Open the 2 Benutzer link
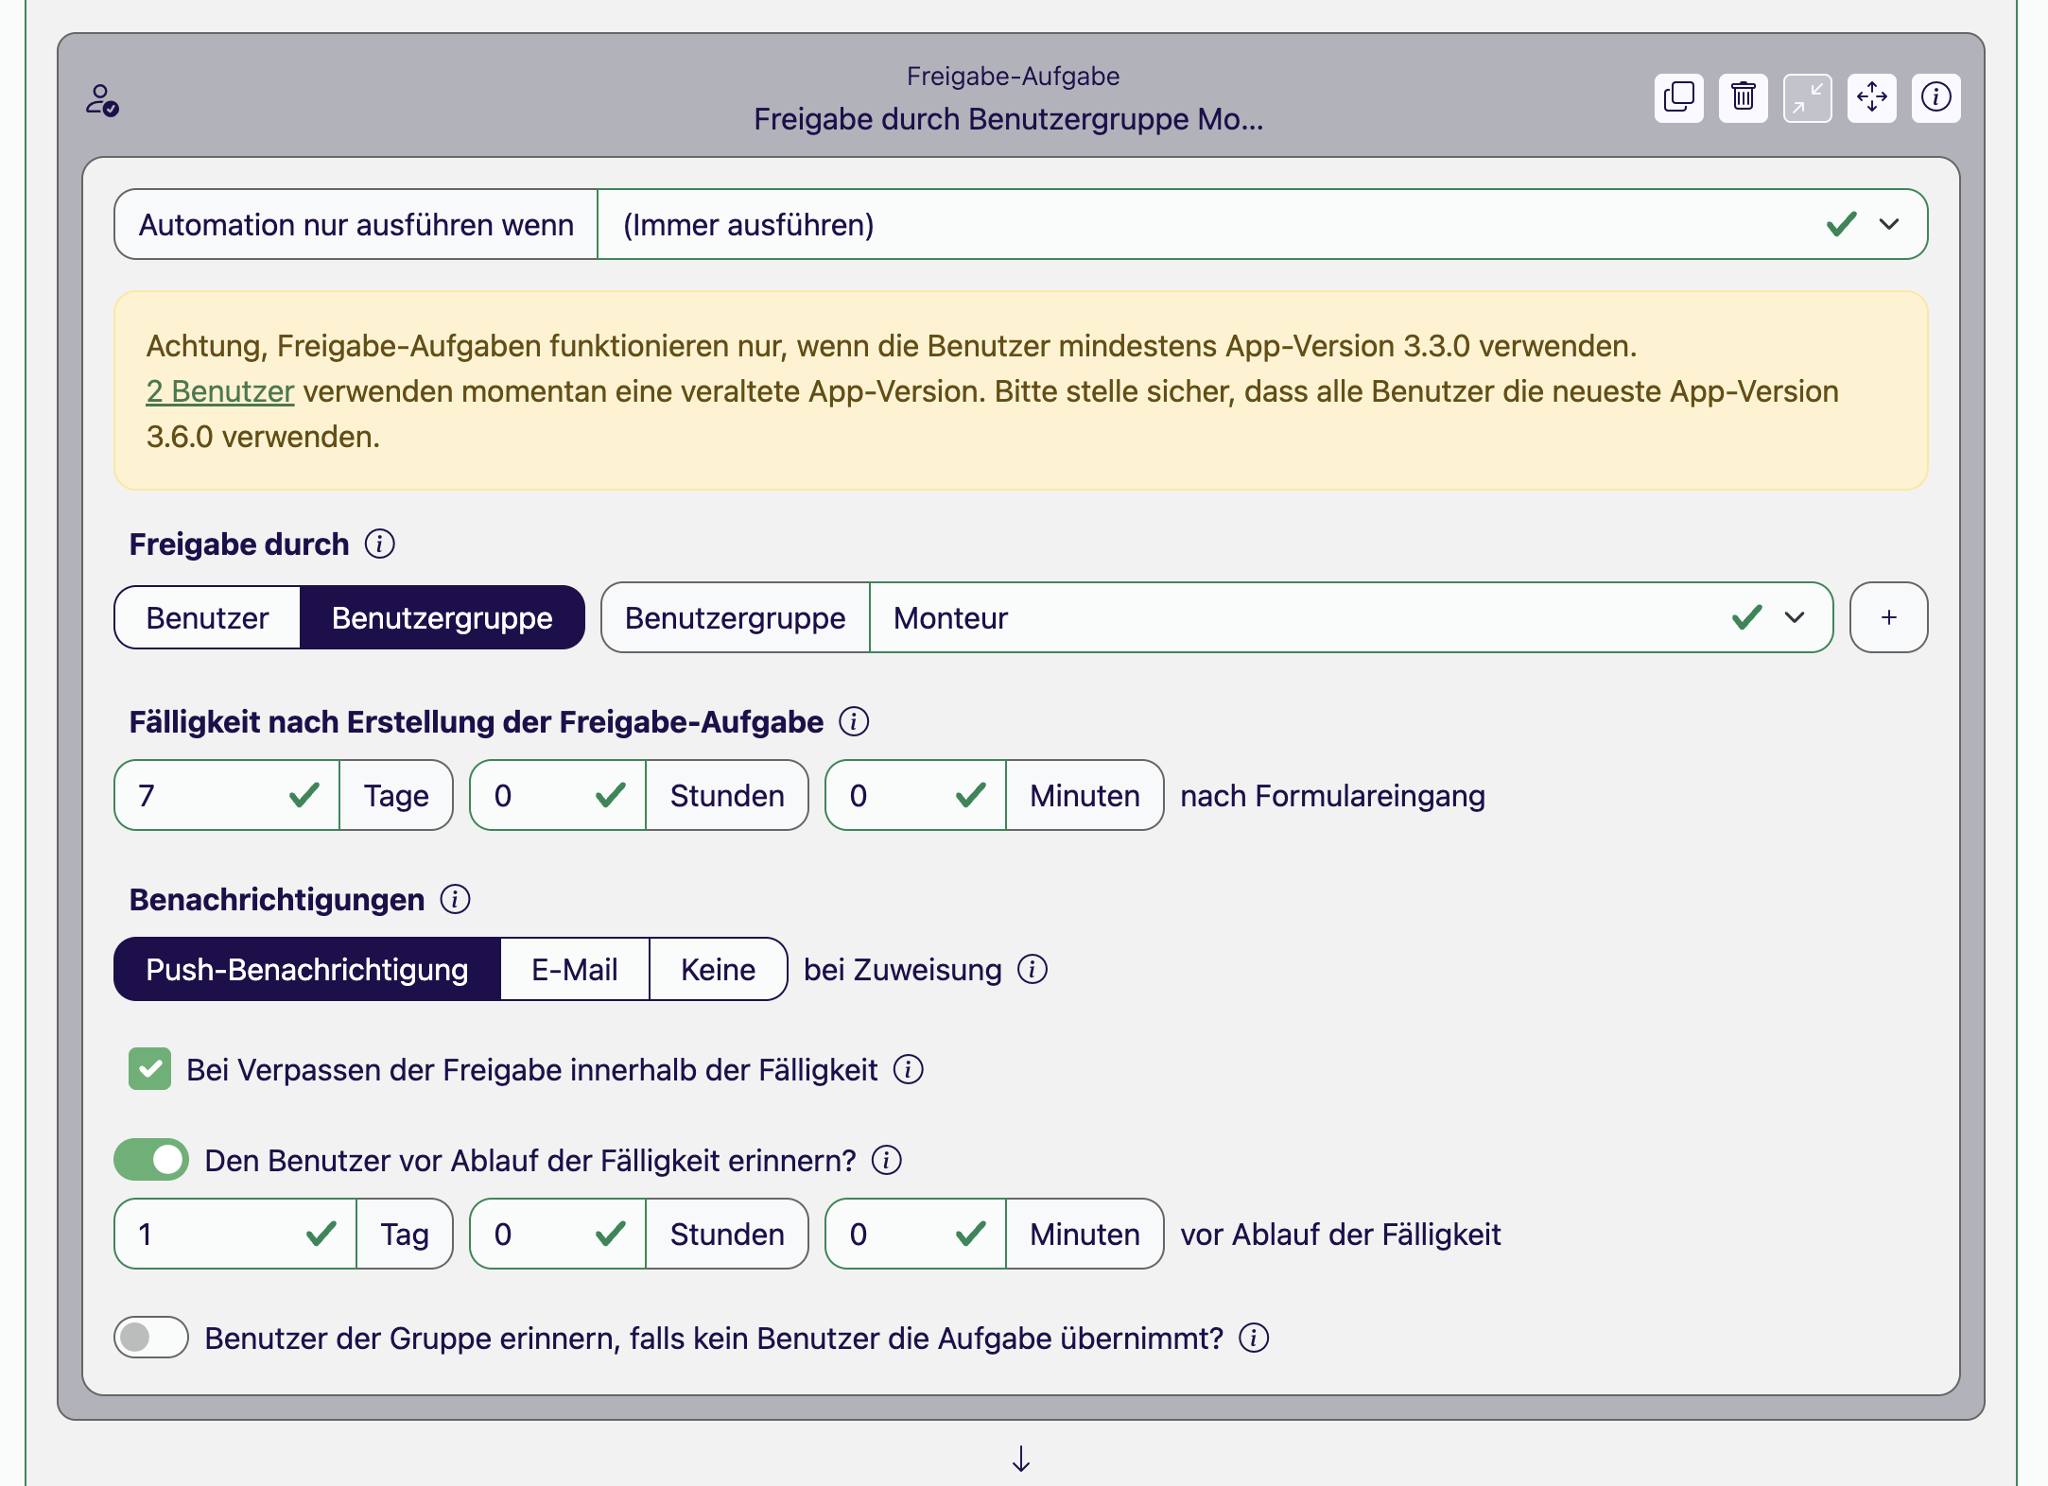2048x1486 pixels. pyautogui.click(x=220, y=391)
